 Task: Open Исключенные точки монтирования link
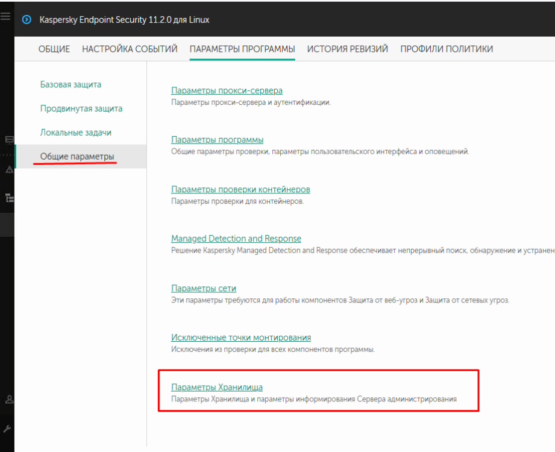click(241, 337)
